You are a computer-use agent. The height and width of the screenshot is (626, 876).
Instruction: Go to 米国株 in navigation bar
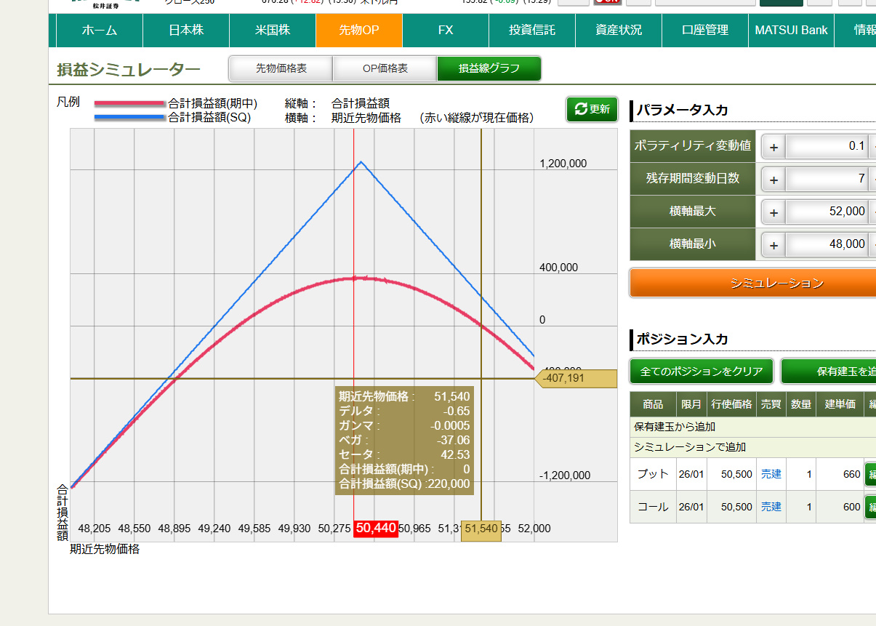273,31
